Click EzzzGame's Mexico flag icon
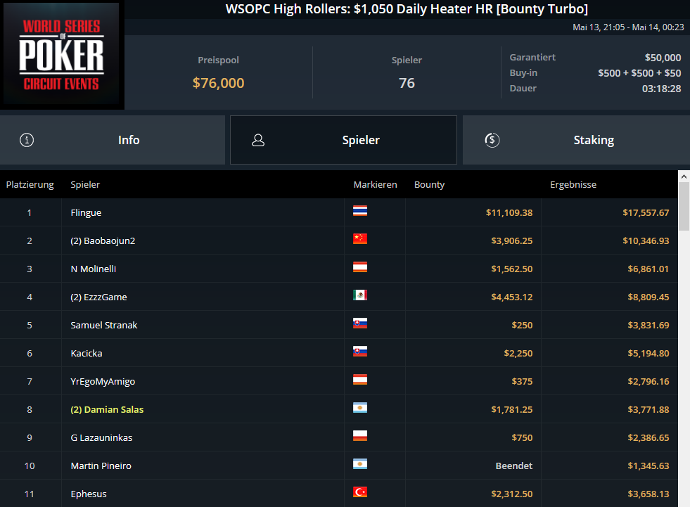The image size is (690, 507). (360, 295)
